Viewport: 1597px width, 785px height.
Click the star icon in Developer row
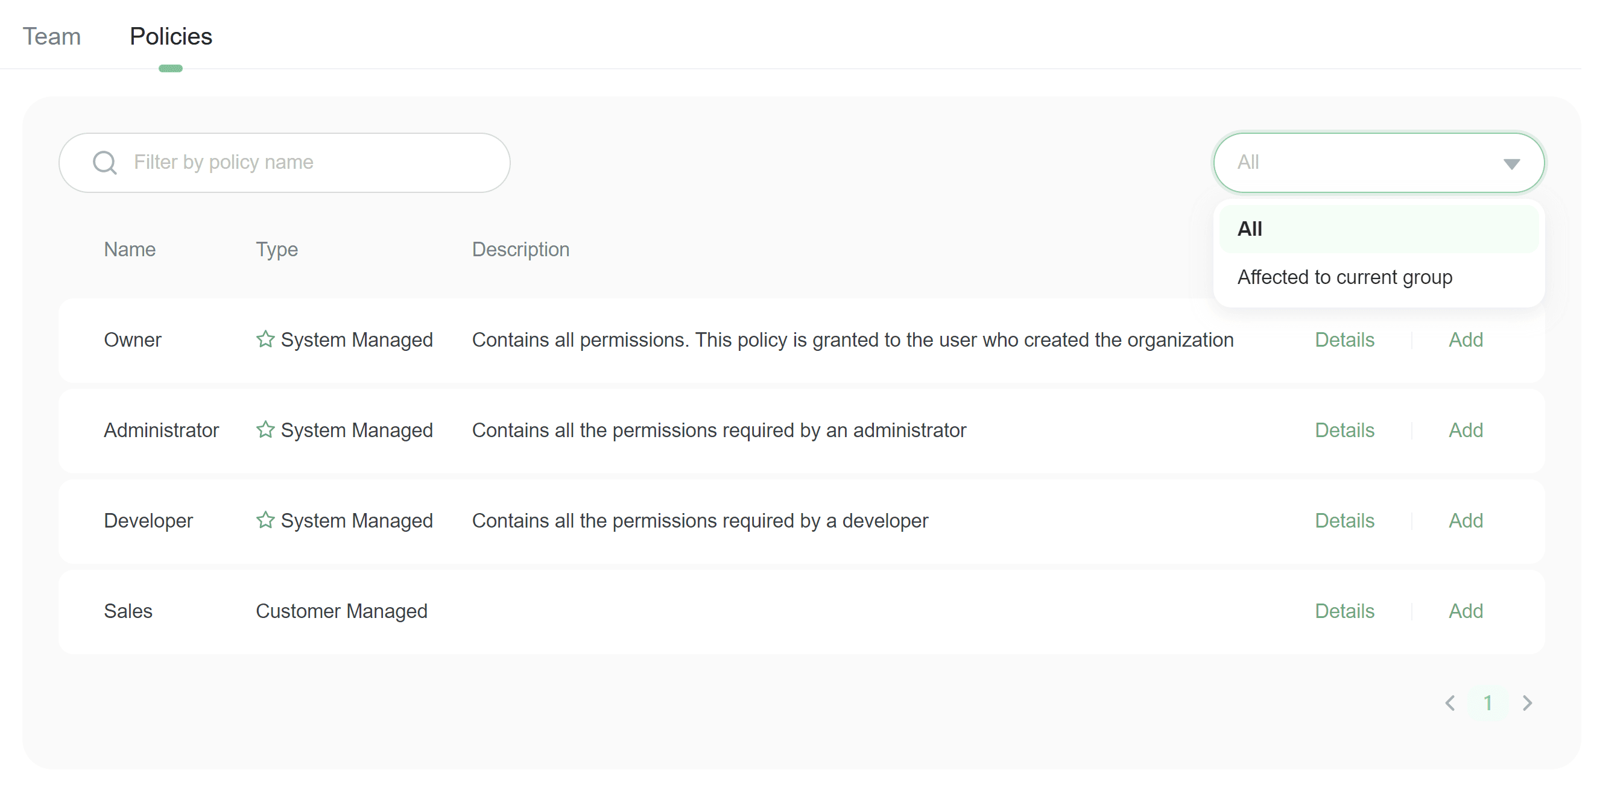pyautogui.click(x=265, y=520)
